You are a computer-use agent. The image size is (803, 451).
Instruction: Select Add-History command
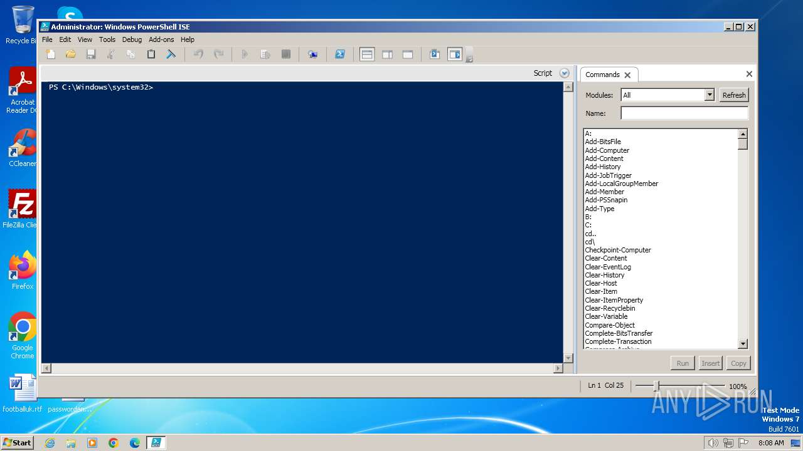[603, 167]
